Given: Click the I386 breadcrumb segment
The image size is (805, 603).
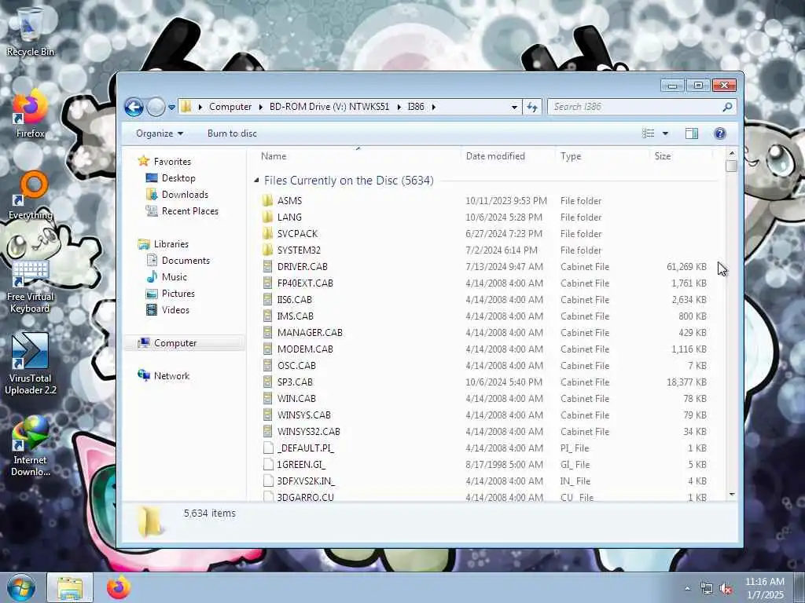Looking at the screenshot, I should [416, 107].
